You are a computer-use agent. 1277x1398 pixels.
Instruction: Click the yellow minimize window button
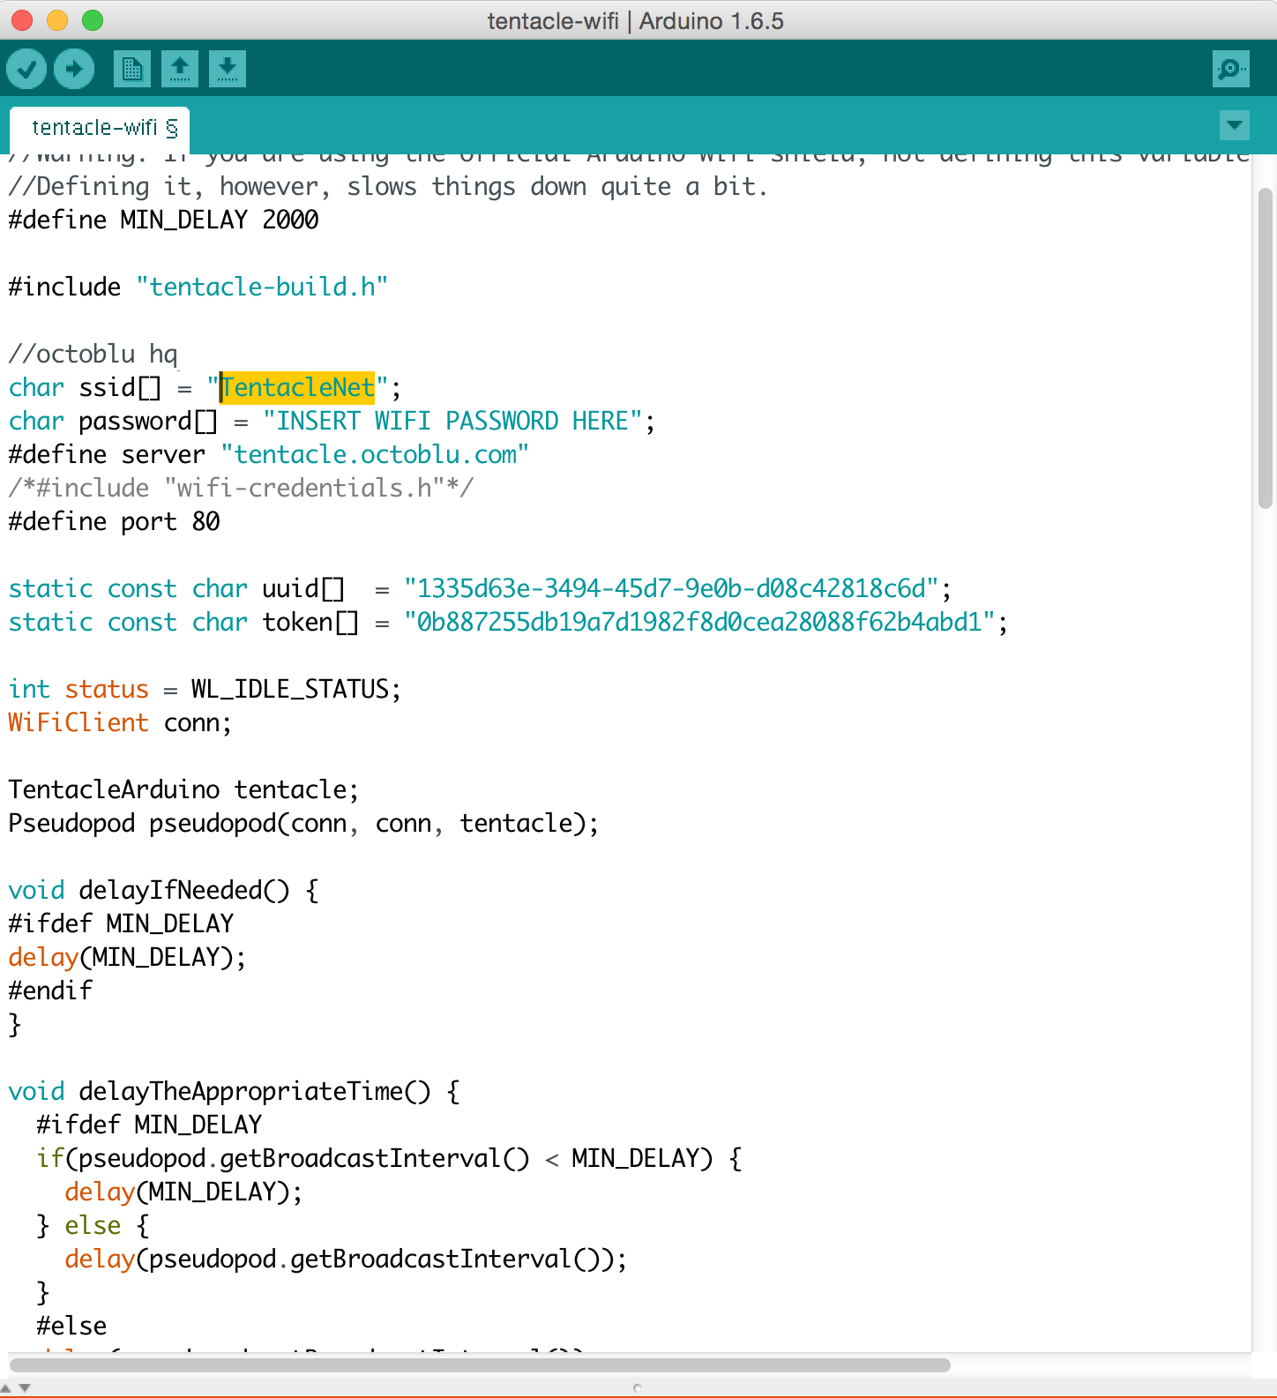57,20
